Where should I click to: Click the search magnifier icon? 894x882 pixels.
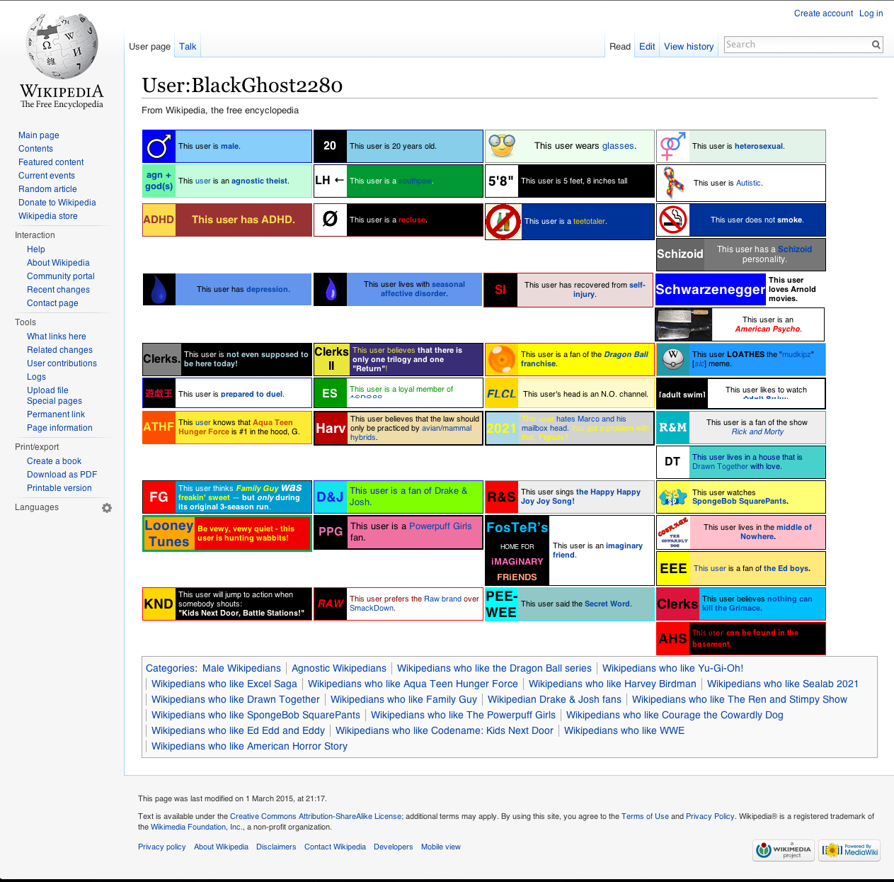tap(876, 45)
